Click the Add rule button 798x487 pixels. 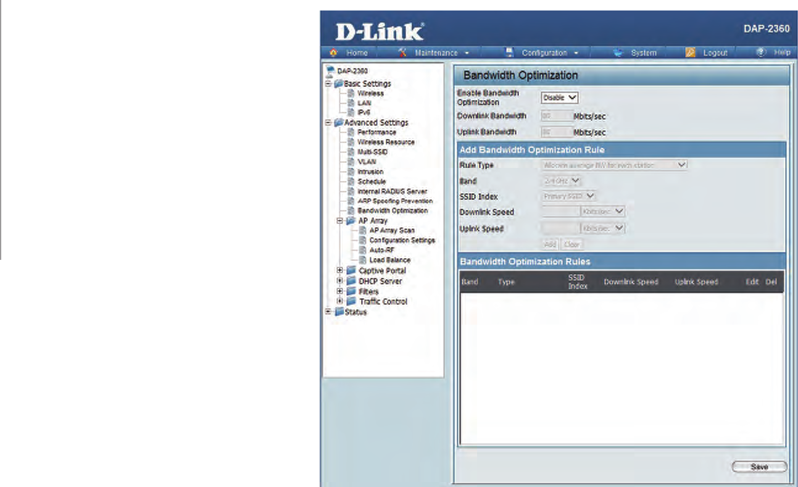click(x=550, y=244)
